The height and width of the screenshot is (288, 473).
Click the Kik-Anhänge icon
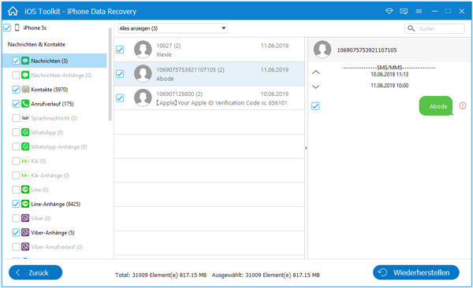pos(25,175)
